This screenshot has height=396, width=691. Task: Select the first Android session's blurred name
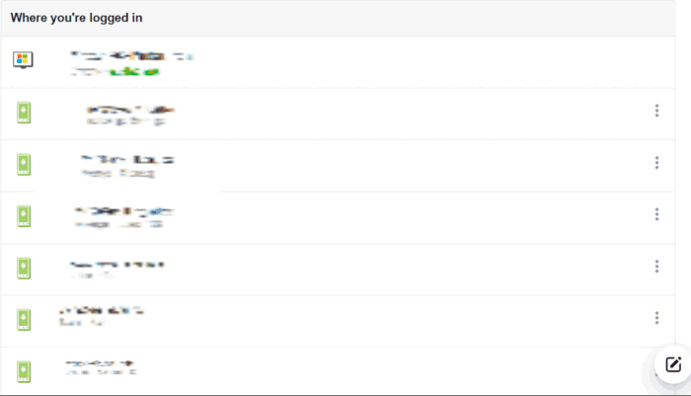point(130,110)
